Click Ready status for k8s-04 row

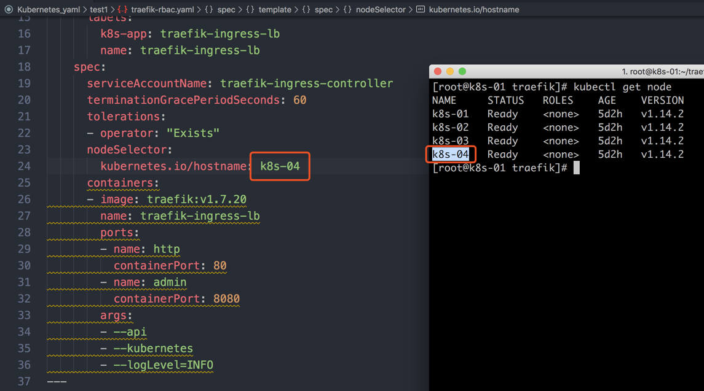point(502,154)
